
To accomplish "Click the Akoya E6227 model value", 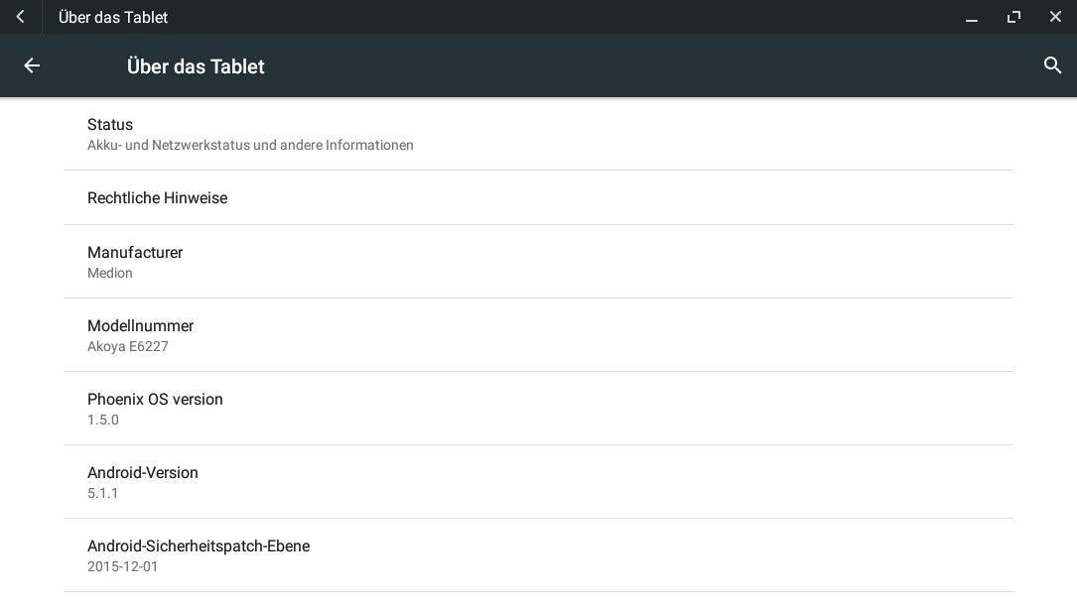I will click(x=128, y=347).
